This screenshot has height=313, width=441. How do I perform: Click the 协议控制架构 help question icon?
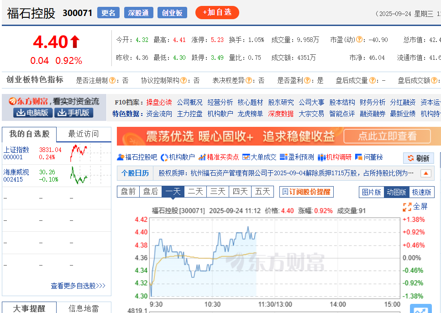point(184,80)
